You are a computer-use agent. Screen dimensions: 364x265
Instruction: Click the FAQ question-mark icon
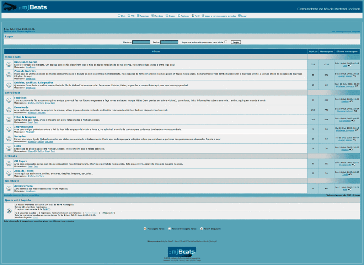pyautogui.click(x=129, y=16)
